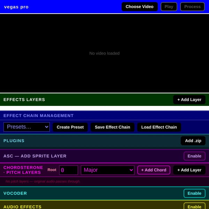Open the Major chord type dropdown

(108, 170)
